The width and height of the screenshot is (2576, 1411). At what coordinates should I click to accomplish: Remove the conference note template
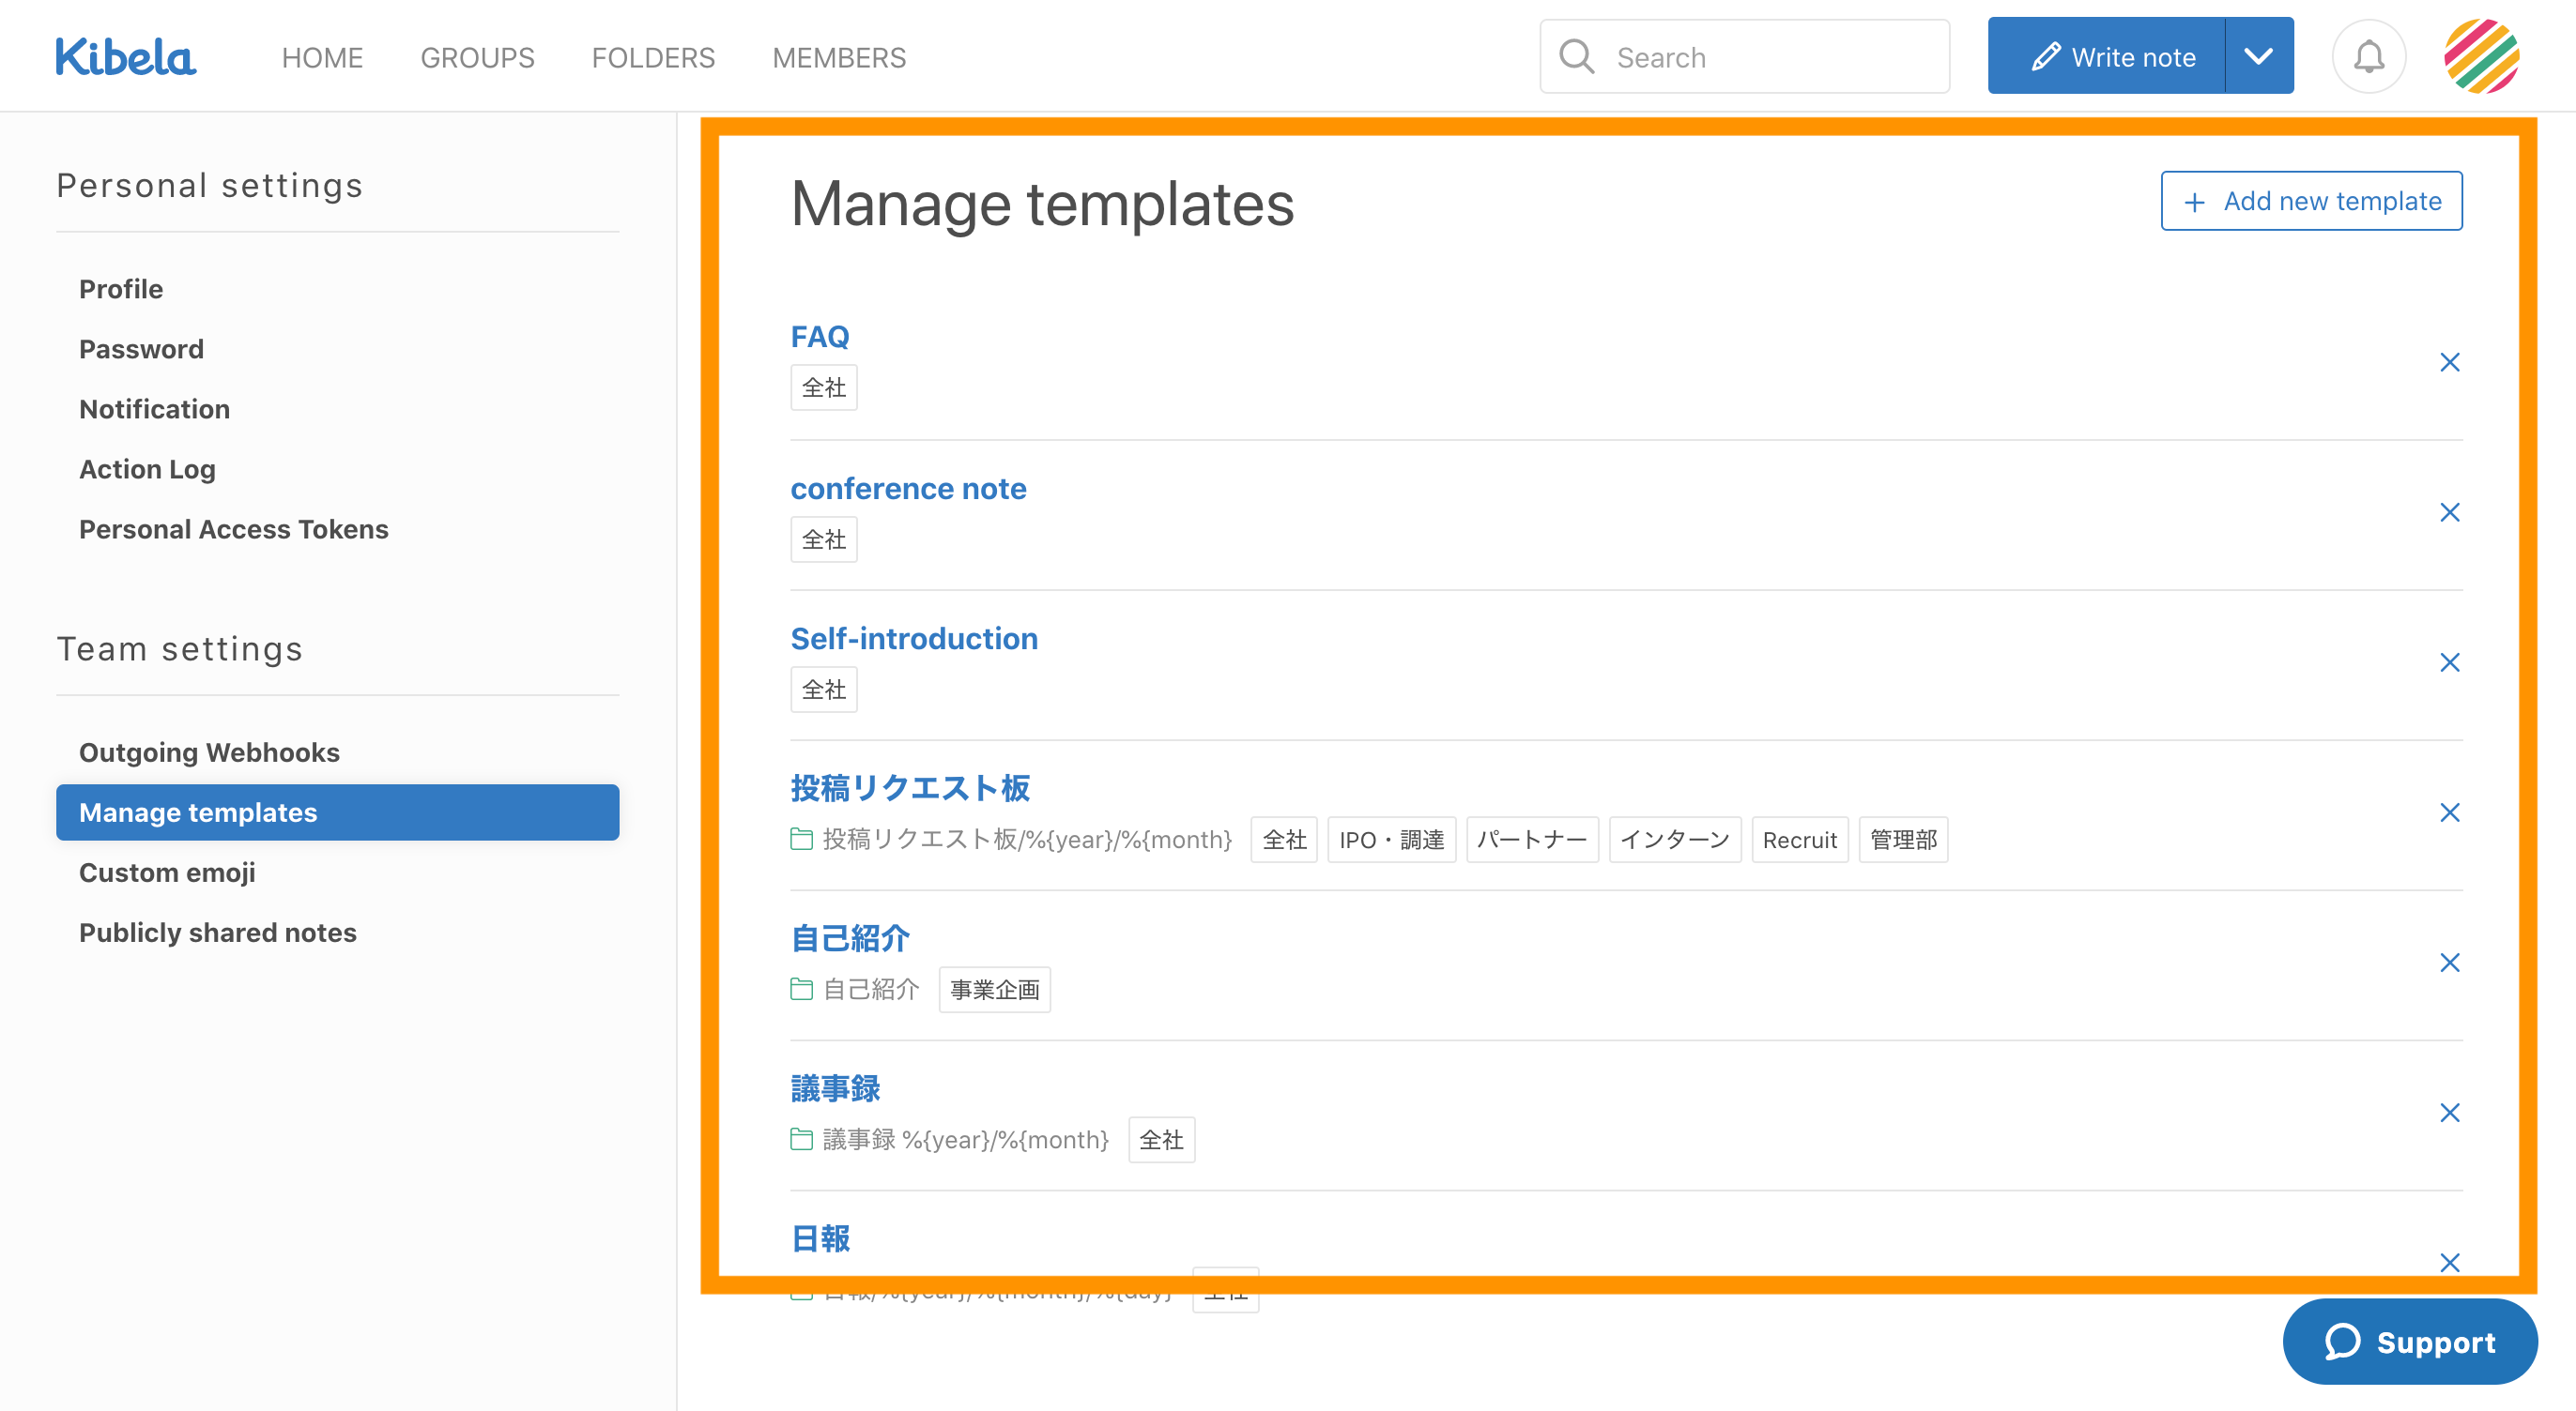[2449, 512]
